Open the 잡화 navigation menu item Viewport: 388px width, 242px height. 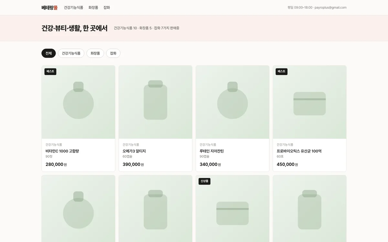click(107, 7)
